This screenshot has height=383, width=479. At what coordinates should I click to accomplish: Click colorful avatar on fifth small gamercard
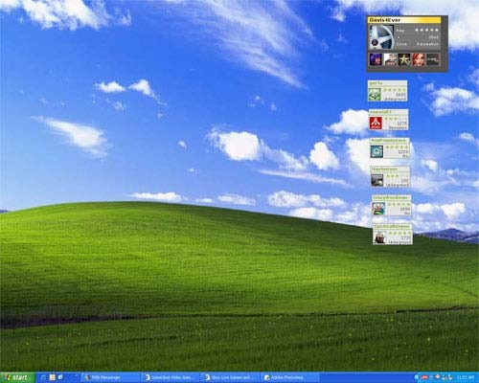[x=378, y=209]
